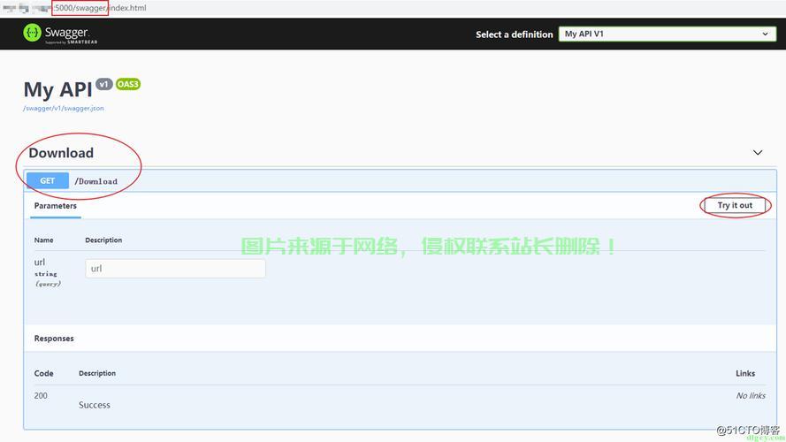Click the Responses section header
The image size is (786, 442).
pos(54,339)
